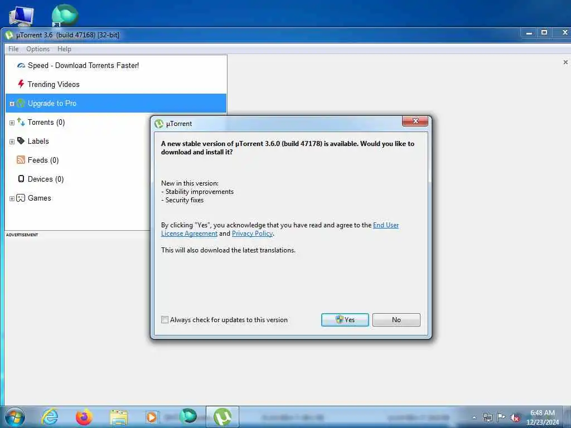
Task: Open the File menu
Action: (13, 49)
